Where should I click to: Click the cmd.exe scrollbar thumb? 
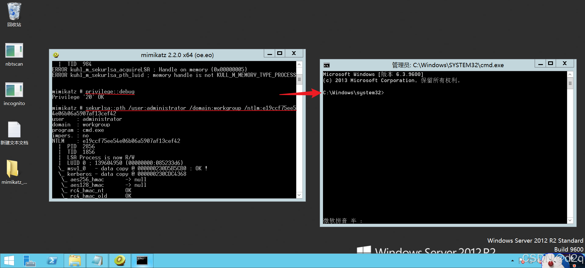click(570, 83)
